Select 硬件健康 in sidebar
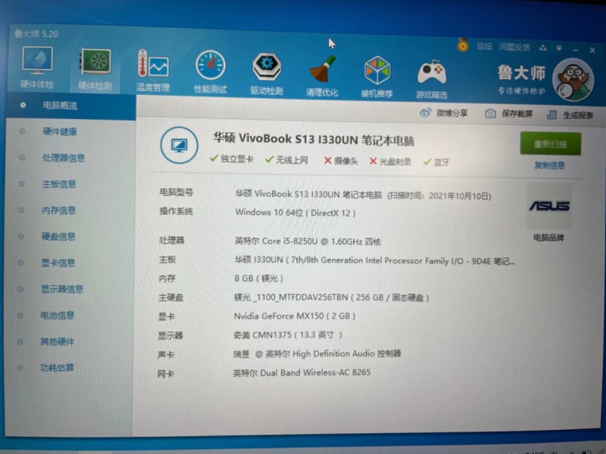The image size is (606, 454). pyautogui.click(x=60, y=132)
